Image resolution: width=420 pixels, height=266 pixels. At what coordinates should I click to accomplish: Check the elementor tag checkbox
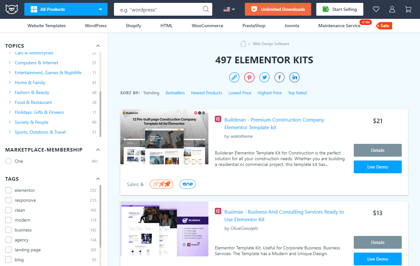pyautogui.click(x=8, y=190)
